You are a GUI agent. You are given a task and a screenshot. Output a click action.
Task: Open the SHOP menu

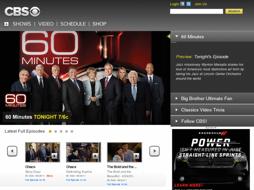coord(99,24)
